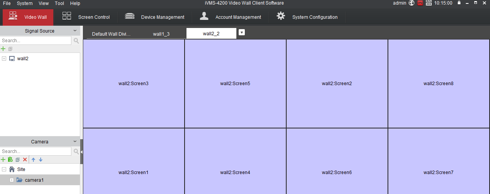Collapse the Signal Source panel chevron
This screenshot has width=490, height=194.
pos(75,31)
